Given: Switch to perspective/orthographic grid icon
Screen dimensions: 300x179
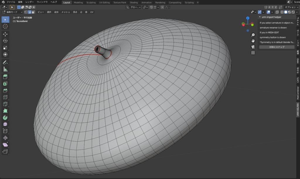Looking at the screenshot, I should [253, 53].
